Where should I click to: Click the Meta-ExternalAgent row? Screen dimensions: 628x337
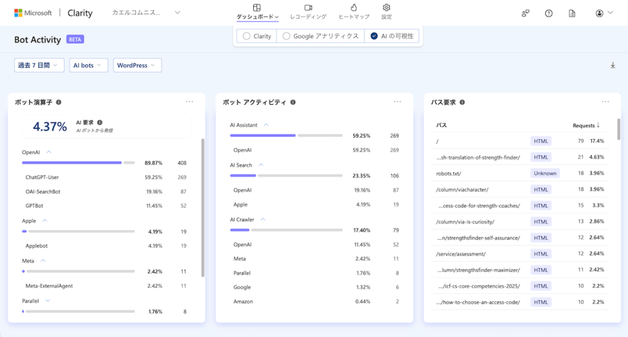click(x=106, y=286)
